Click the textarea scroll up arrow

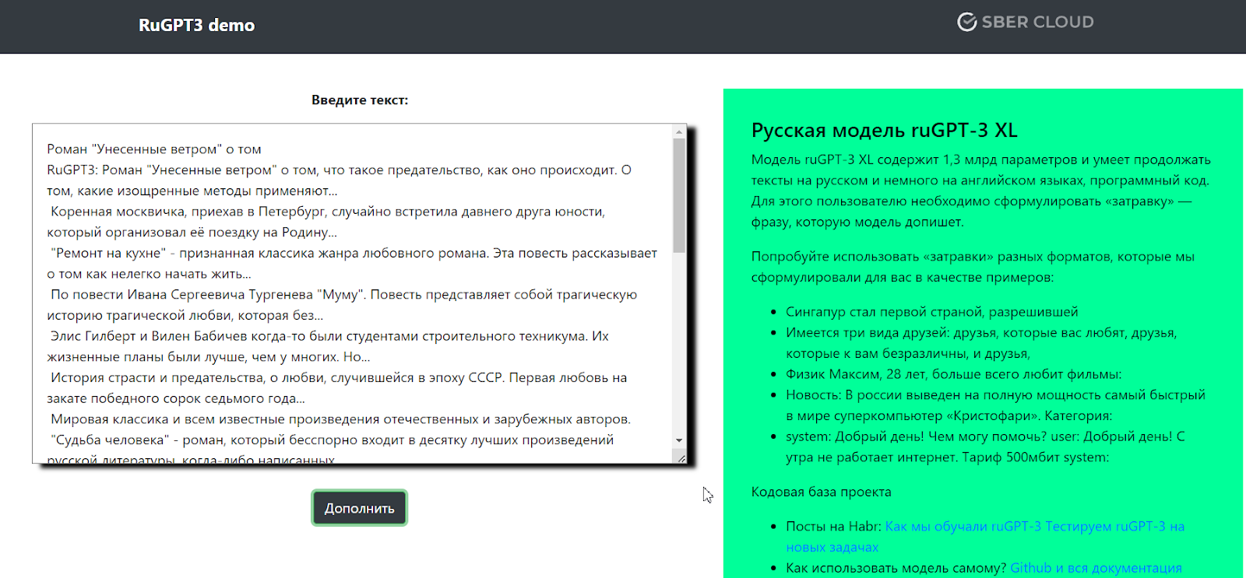(679, 132)
